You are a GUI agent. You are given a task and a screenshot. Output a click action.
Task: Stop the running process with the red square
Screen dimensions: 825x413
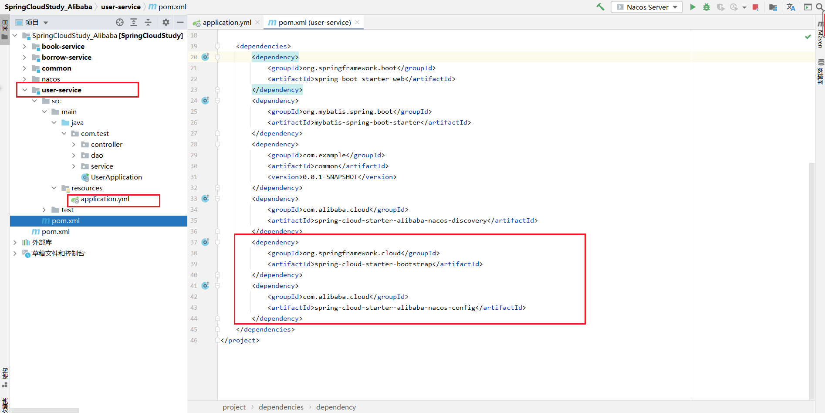click(x=755, y=7)
